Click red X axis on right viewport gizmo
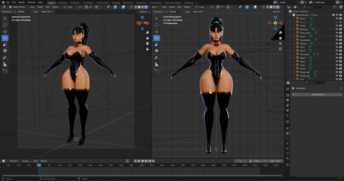Image resolution: width=344 pixels, height=181 pixels. (x=281, y=23)
